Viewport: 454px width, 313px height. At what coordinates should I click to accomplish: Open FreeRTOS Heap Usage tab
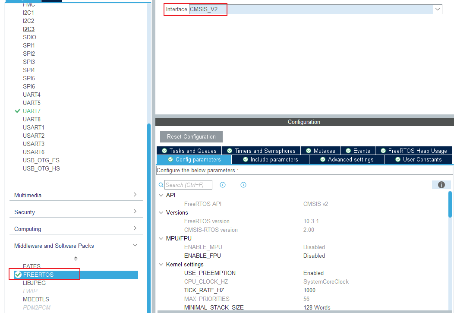click(x=414, y=151)
